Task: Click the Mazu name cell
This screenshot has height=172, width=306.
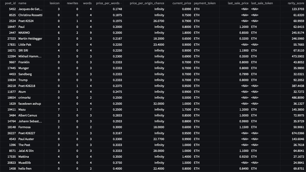Action: tap(31, 109)
